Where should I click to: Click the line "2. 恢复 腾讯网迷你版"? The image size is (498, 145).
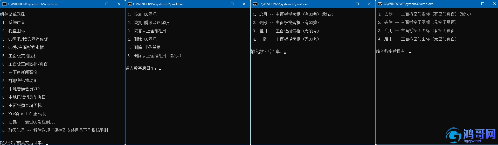click(148, 23)
